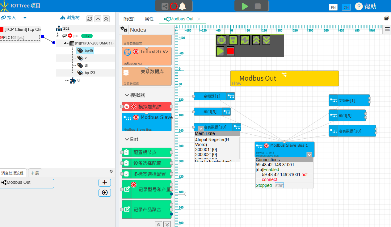Open the 消息处理流程 tab
This screenshot has height=227, width=391.
pyautogui.click(x=12, y=173)
